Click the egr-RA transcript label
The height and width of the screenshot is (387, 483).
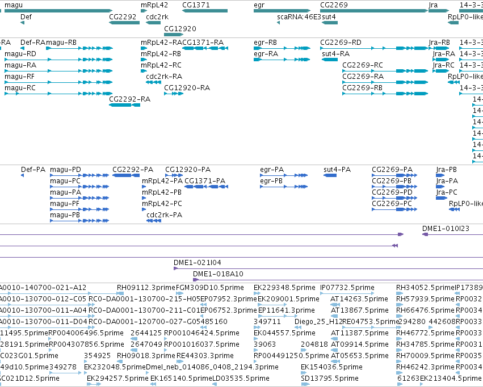(266, 54)
